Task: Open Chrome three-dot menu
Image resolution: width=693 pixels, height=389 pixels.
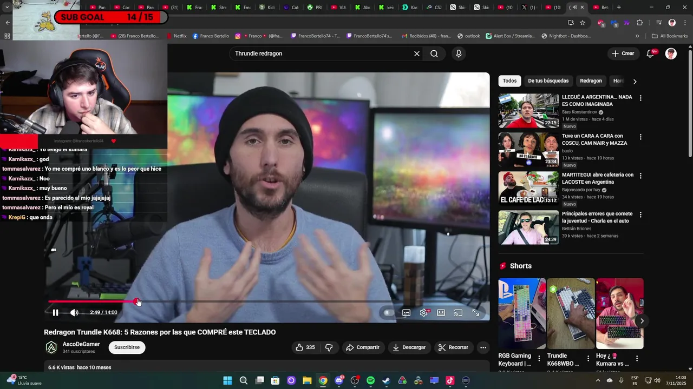Action: [684, 23]
